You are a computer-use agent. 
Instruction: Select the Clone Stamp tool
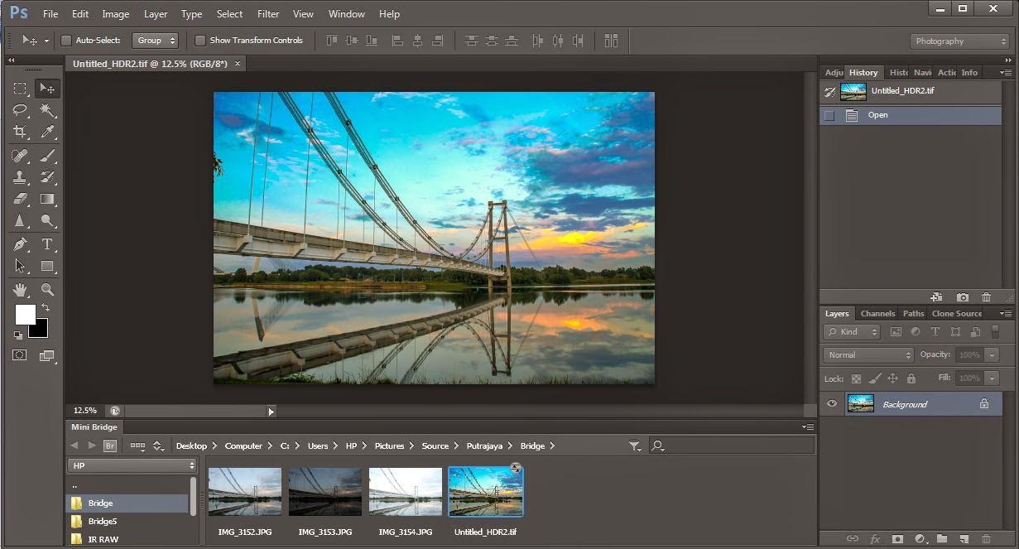point(20,177)
